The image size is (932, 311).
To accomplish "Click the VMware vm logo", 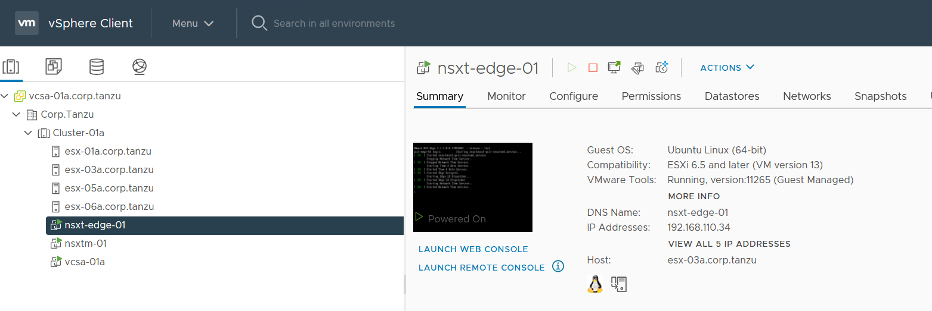I will point(27,23).
